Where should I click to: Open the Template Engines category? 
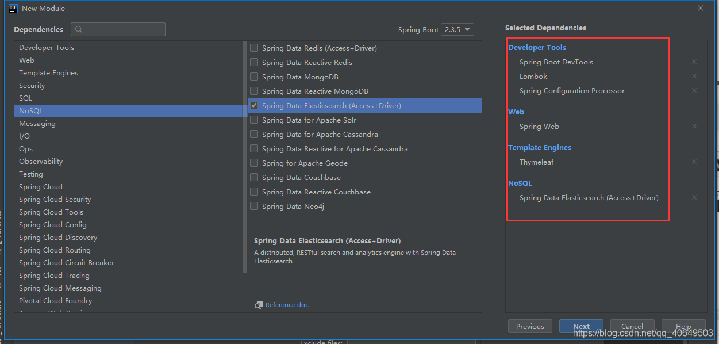point(129,72)
